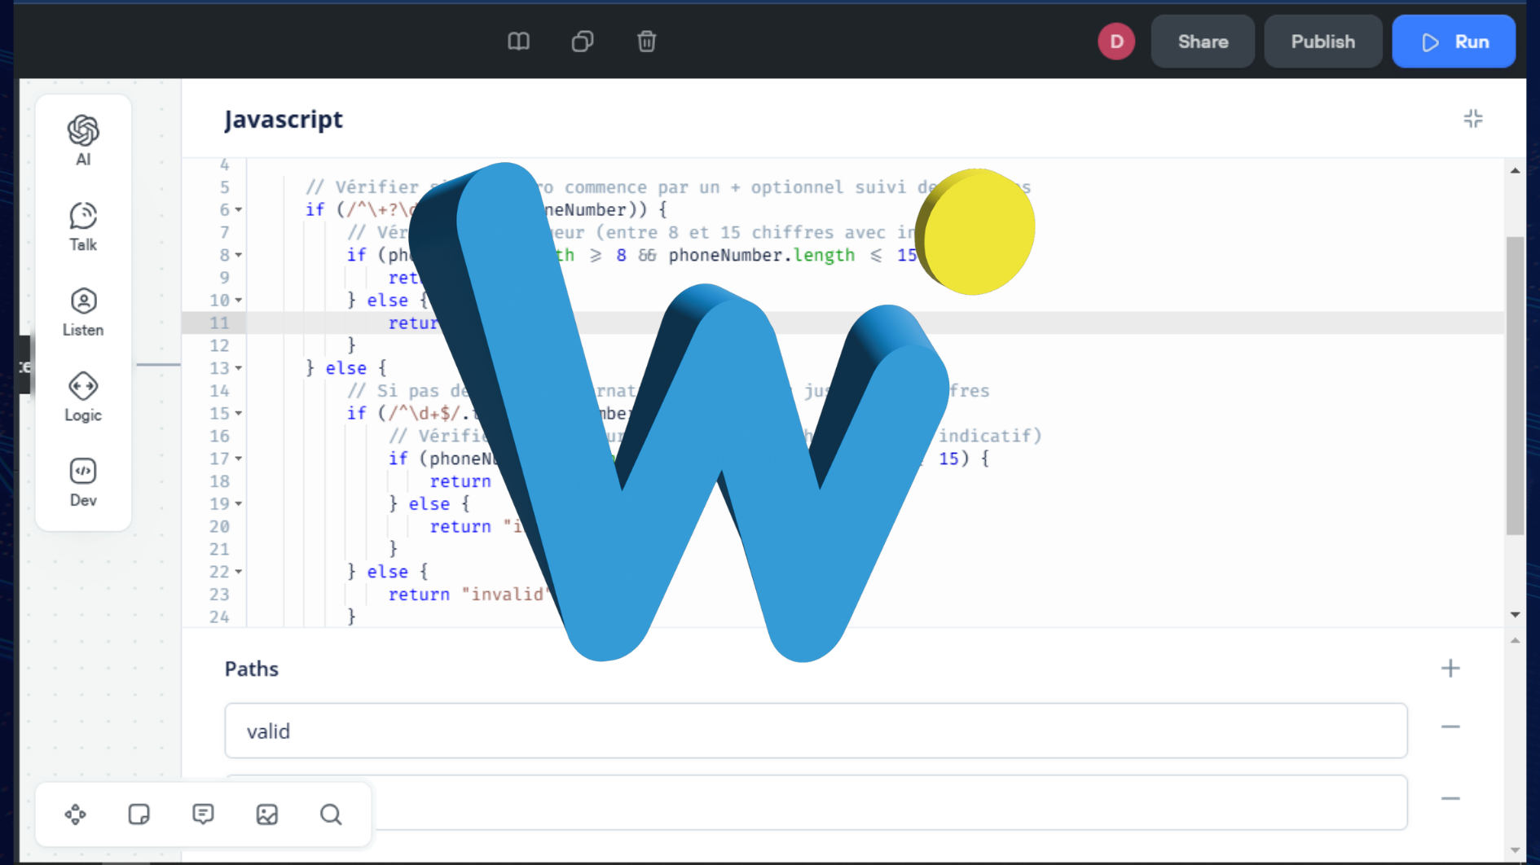Fold code block at line 6
Viewport: 1540px width, 865px height.
pos(239,210)
